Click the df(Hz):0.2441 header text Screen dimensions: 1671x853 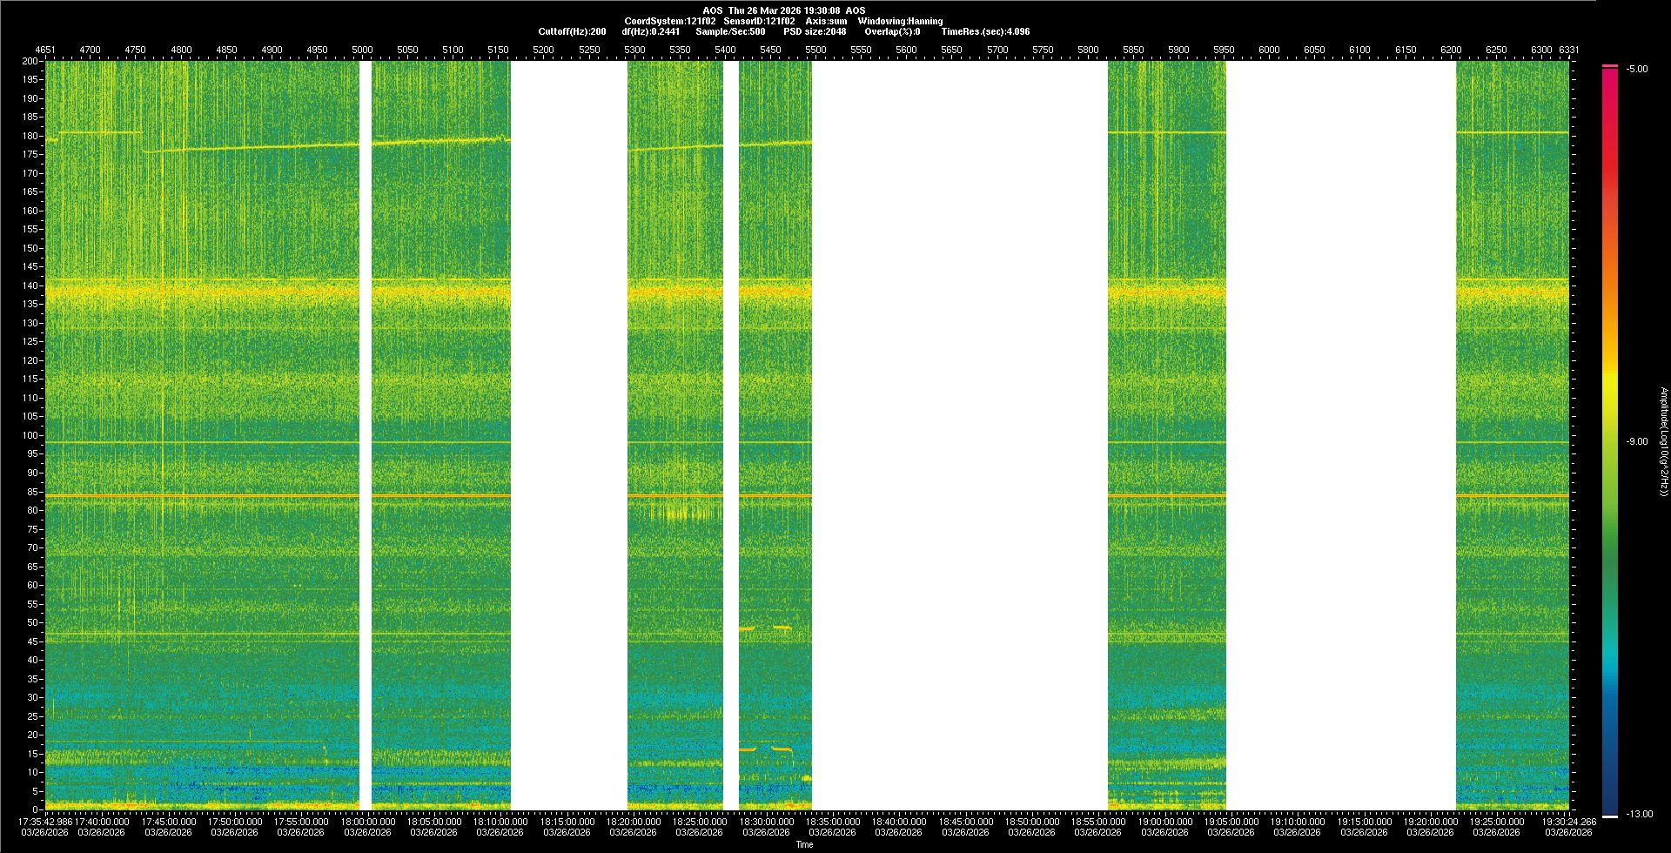tap(651, 31)
